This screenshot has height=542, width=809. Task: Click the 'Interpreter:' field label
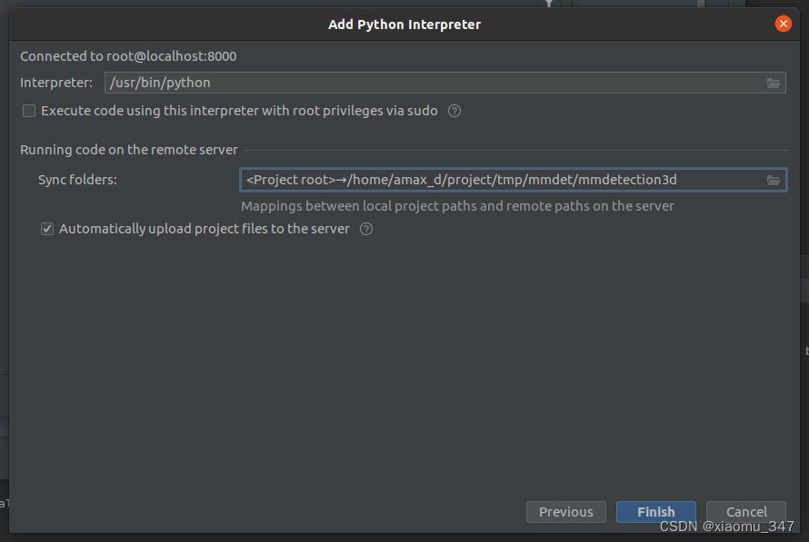[56, 83]
